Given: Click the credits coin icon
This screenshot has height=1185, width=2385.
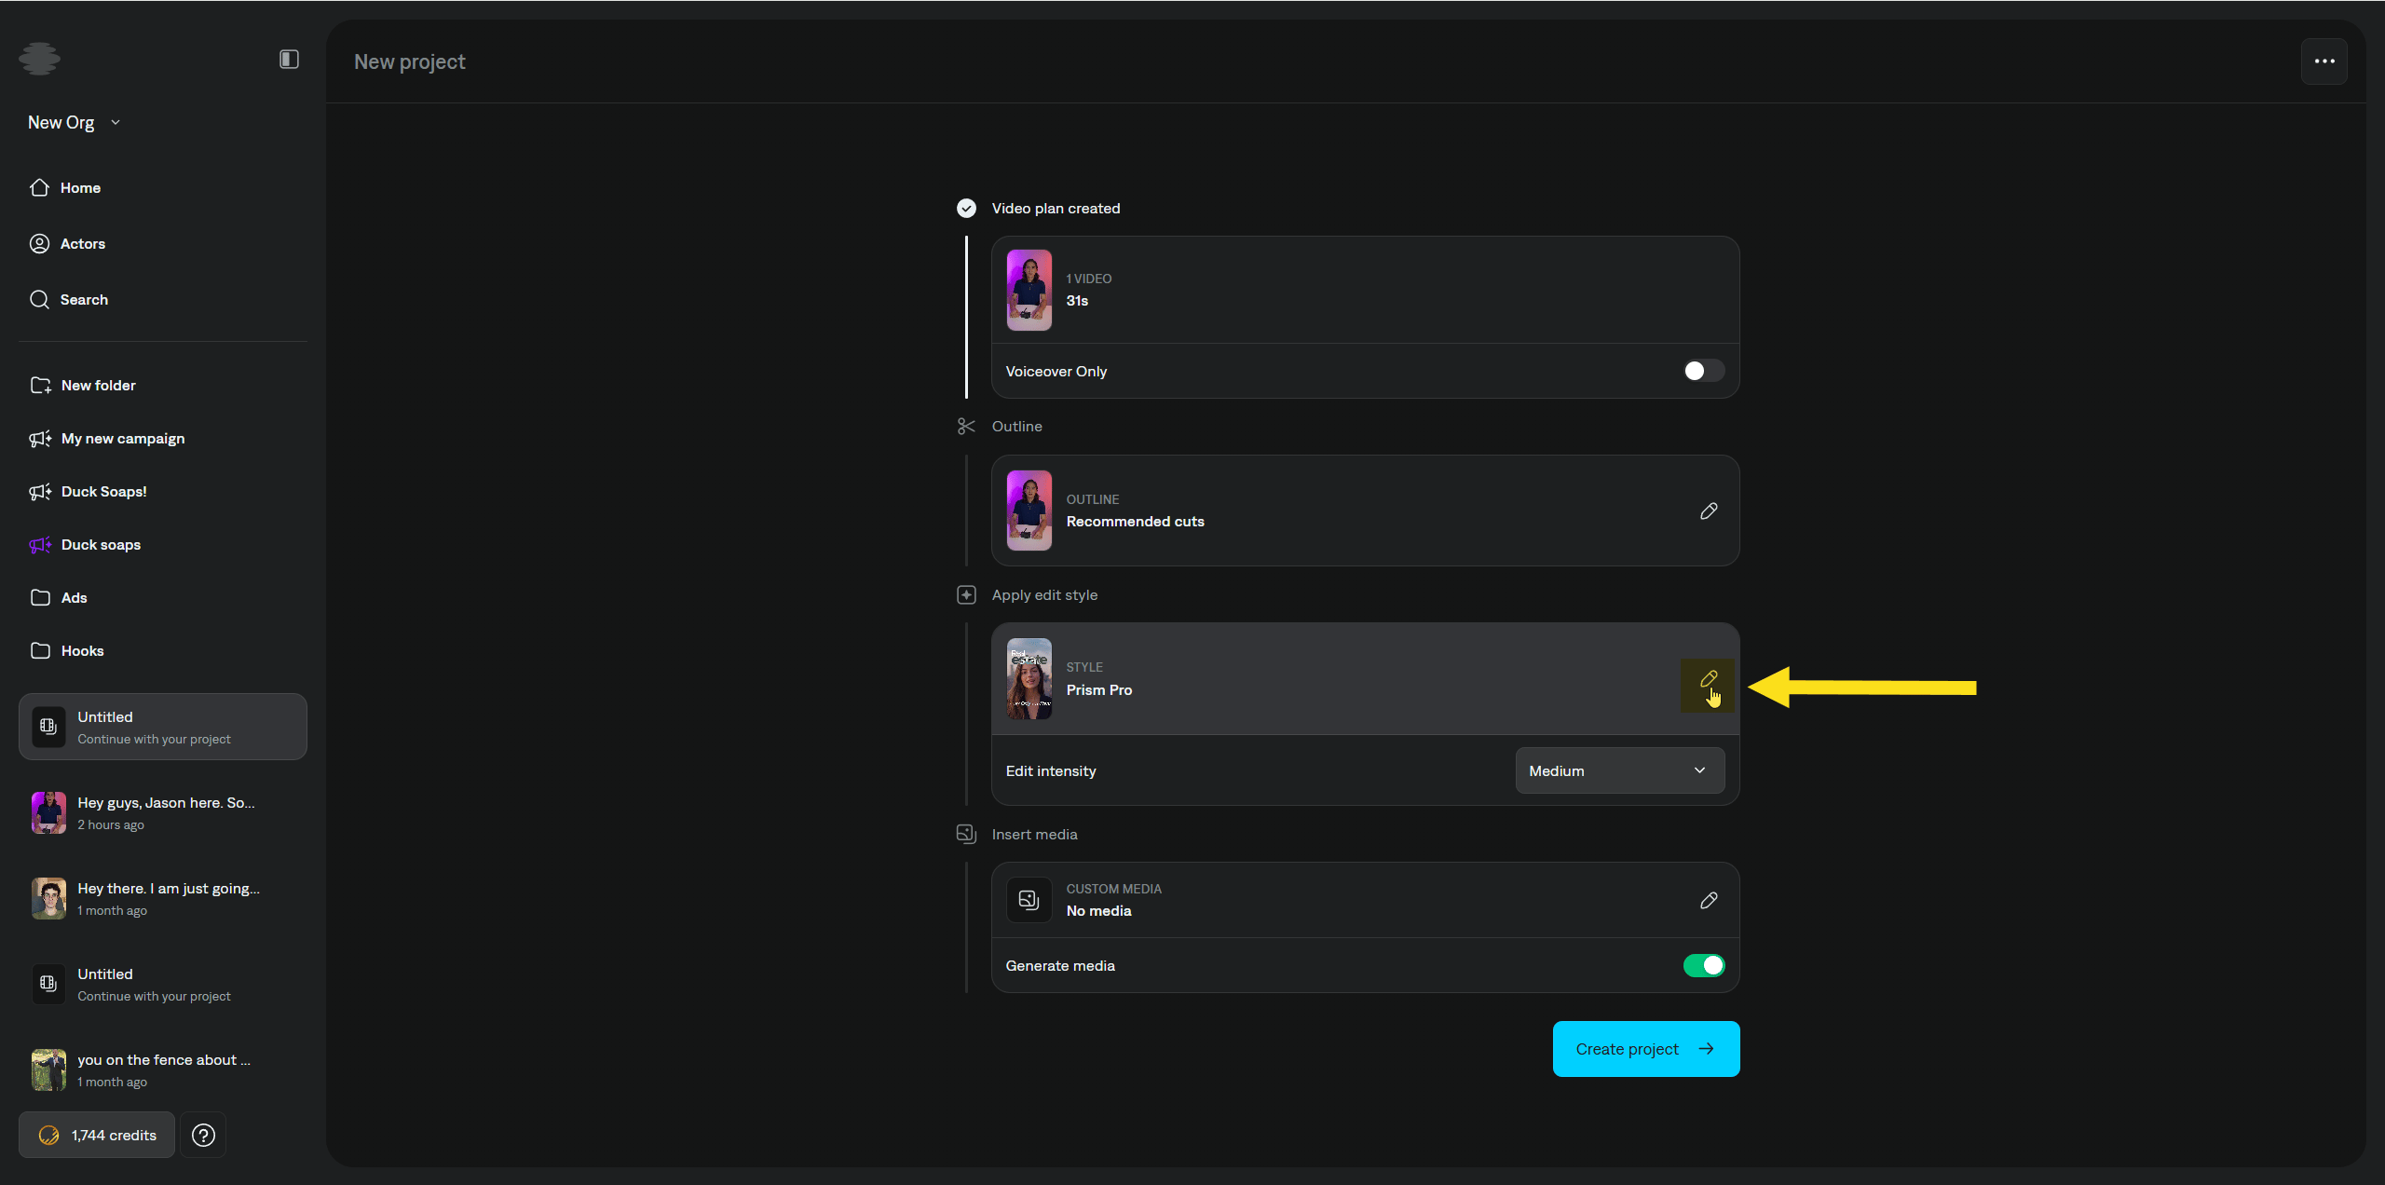Looking at the screenshot, I should pyautogui.click(x=48, y=1136).
